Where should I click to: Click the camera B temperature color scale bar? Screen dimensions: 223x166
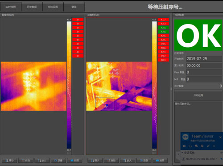pos(154,85)
